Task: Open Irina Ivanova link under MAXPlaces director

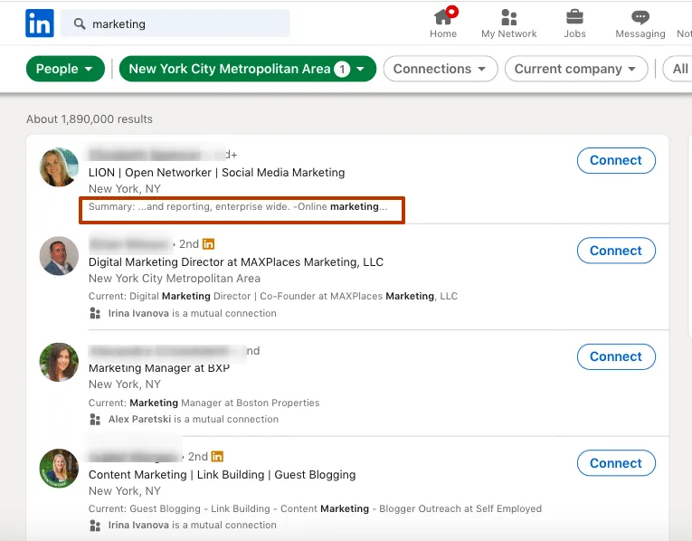Action: [138, 313]
